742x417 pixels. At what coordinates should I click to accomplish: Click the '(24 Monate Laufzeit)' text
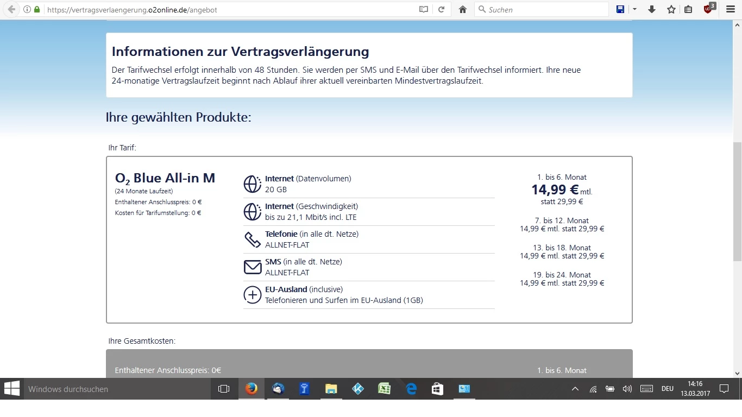click(x=144, y=191)
